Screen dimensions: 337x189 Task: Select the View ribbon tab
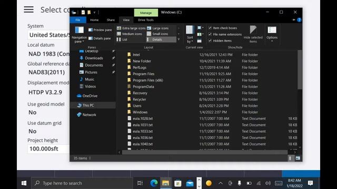point(126,20)
